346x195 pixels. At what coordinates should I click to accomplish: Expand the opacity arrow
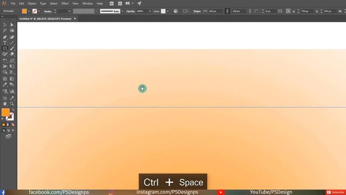(x=150, y=11)
